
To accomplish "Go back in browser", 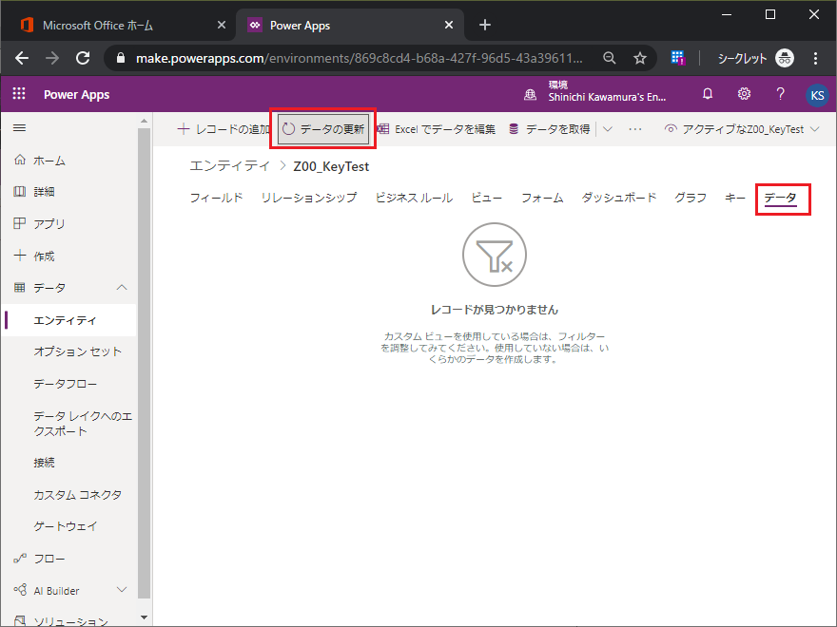I will click(x=22, y=58).
